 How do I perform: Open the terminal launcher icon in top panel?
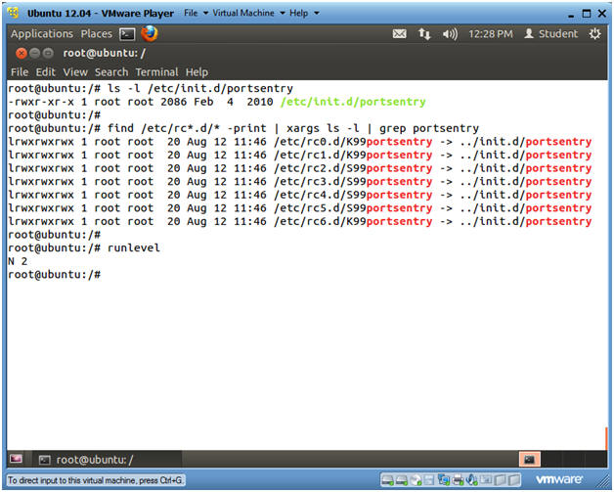click(x=127, y=34)
